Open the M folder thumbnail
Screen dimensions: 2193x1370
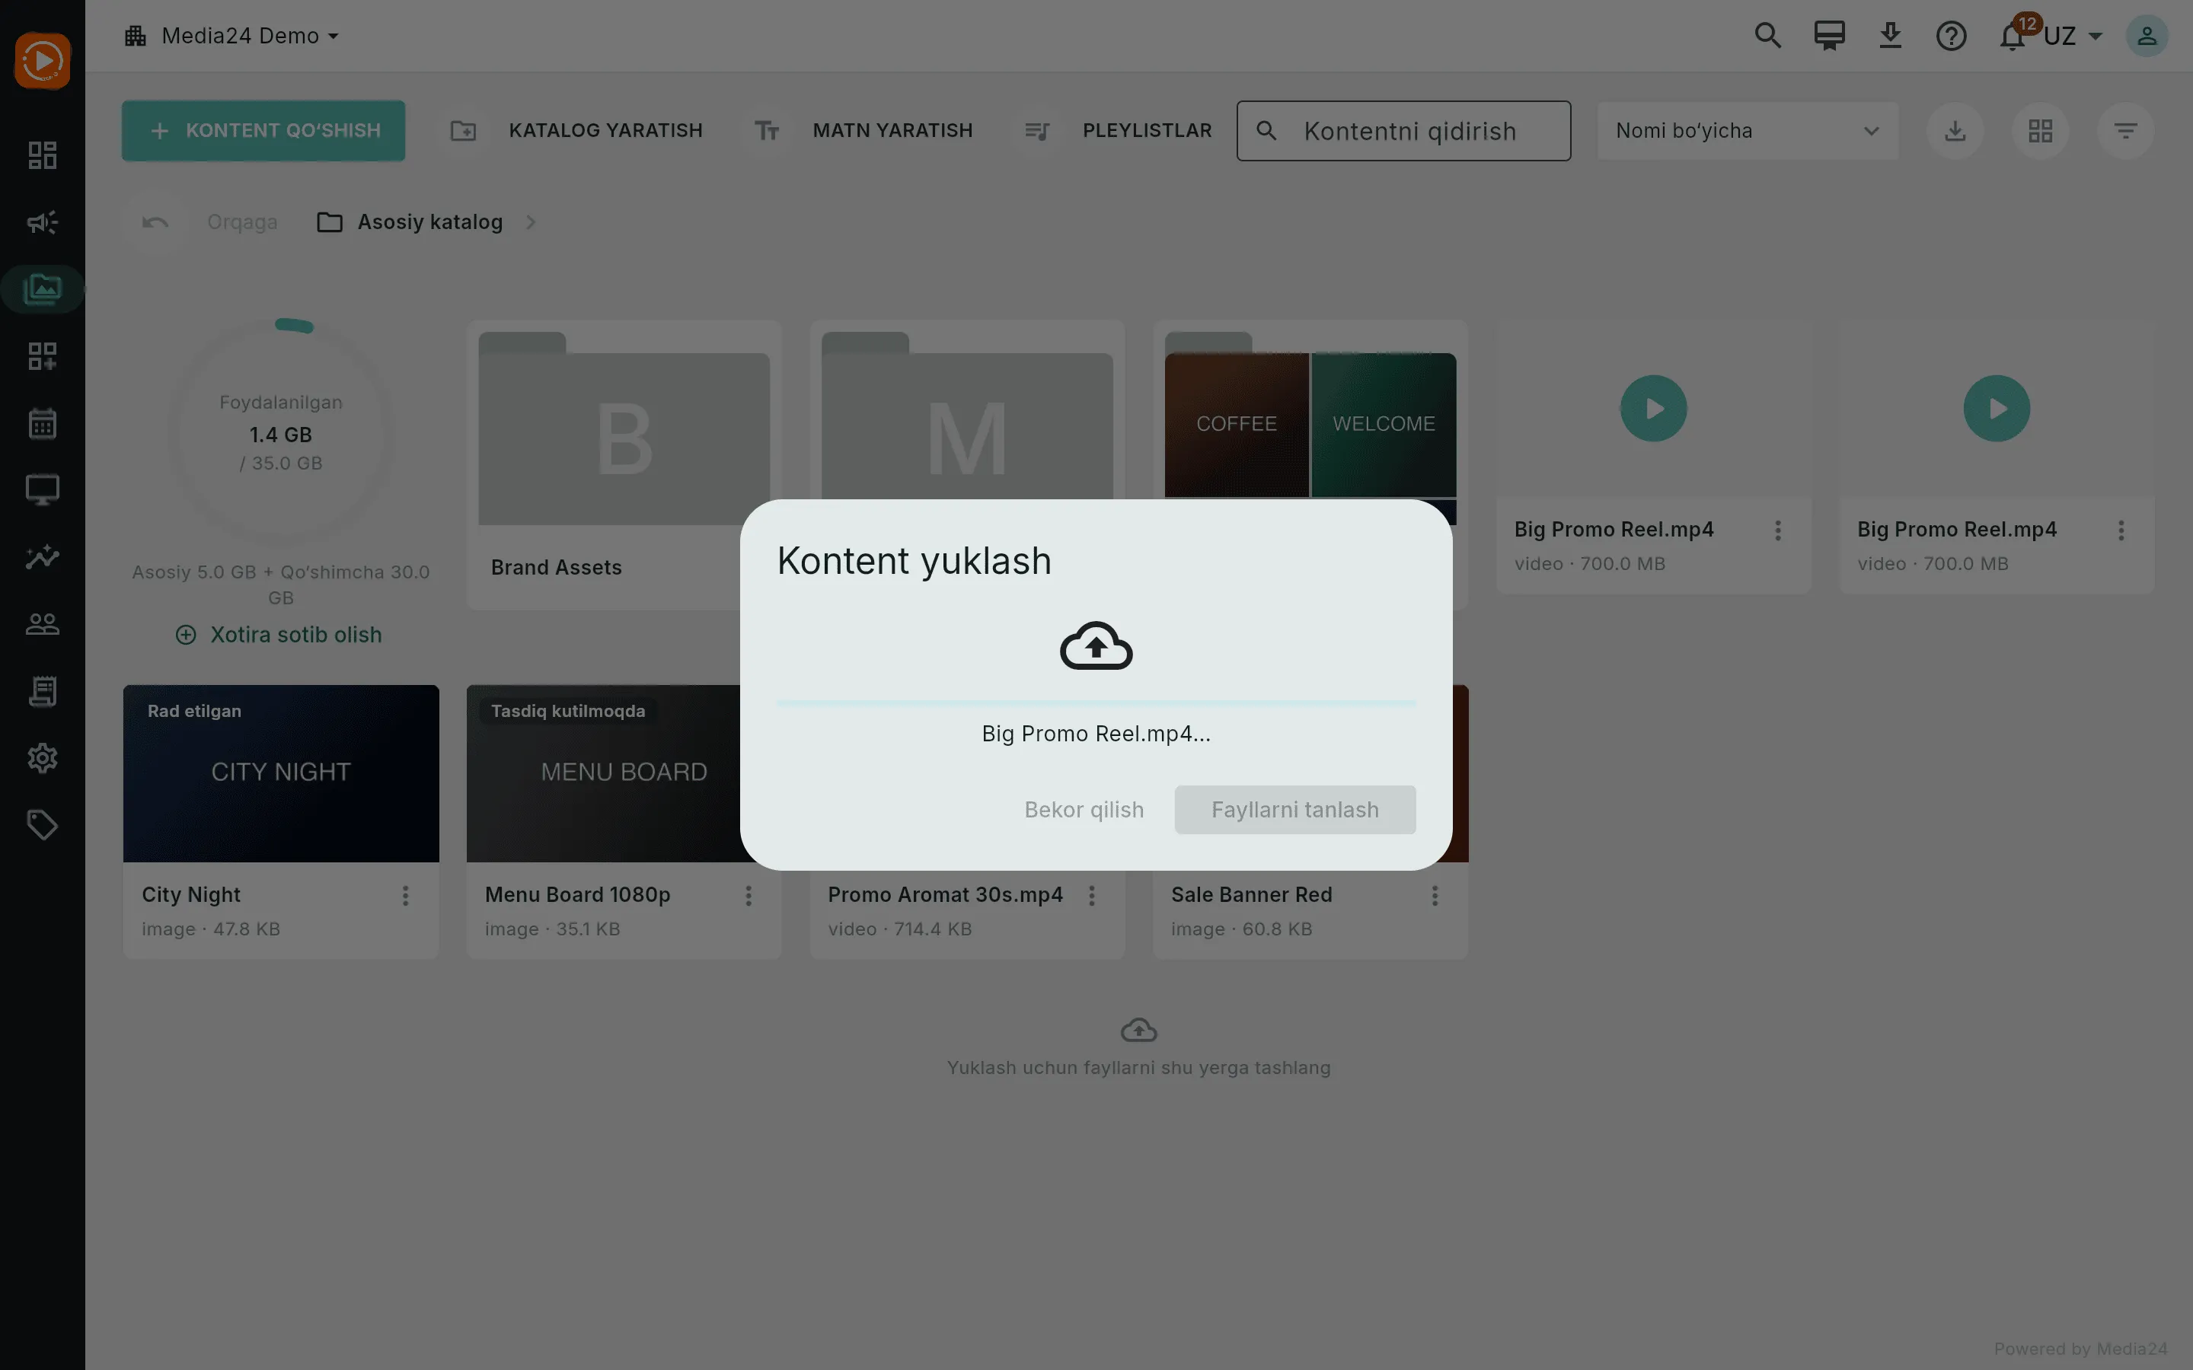tap(967, 417)
